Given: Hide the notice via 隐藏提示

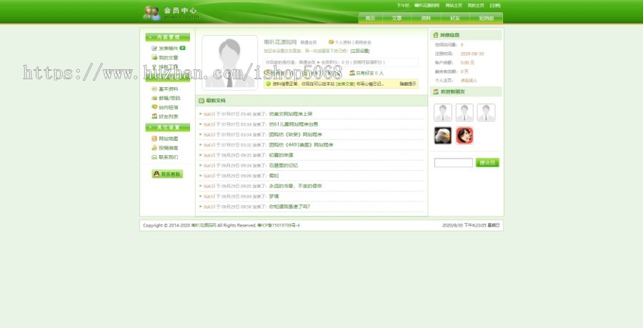Looking at the screenshot, I should click(x=407, y=84).
